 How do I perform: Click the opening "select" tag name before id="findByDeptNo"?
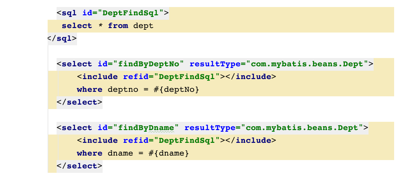coord(77,64)
